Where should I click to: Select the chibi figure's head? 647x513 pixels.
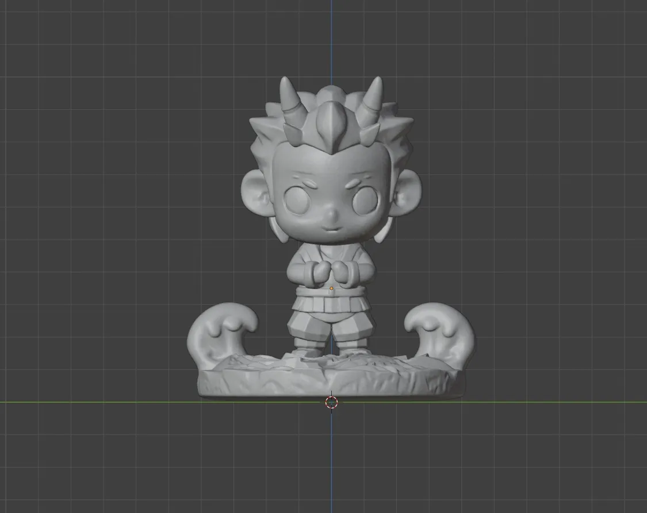pyautogui.click(x=331, y=161)
